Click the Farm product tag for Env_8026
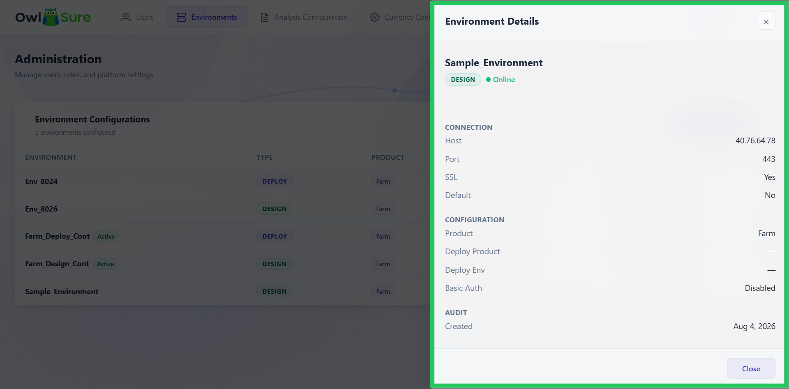 tap(383, 209)
